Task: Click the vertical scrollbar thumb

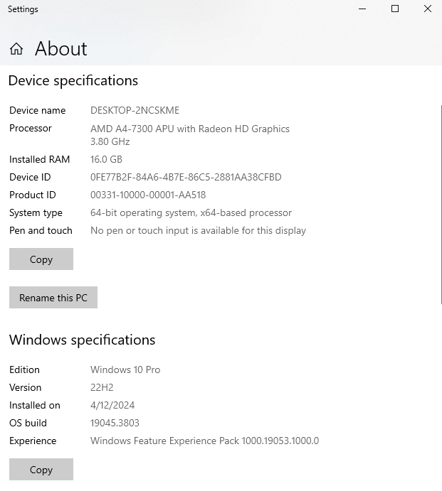Action: coord(441,205)
